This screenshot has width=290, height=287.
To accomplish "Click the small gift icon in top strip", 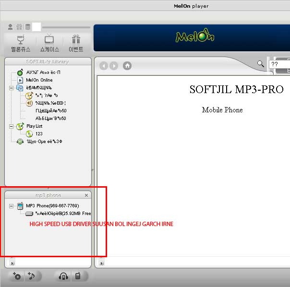I will coord(19,27).
